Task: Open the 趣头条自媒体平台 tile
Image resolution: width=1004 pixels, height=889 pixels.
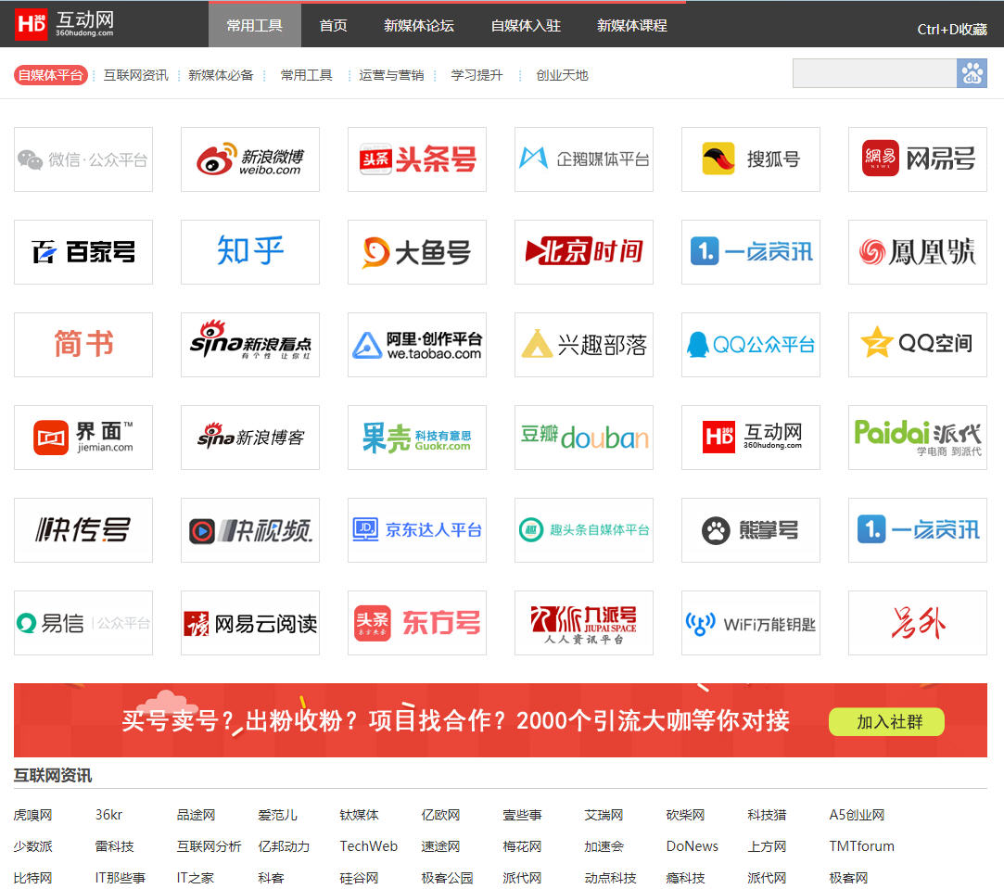Action: pos(584,530)
